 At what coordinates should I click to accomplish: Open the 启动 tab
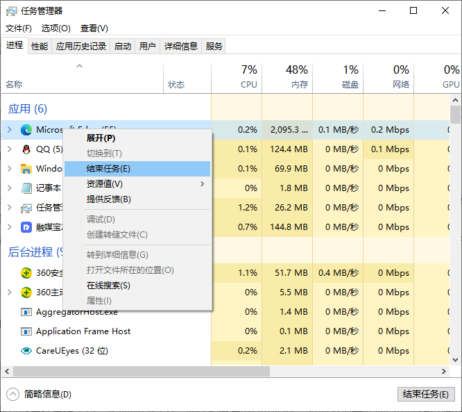pos(123,47)
